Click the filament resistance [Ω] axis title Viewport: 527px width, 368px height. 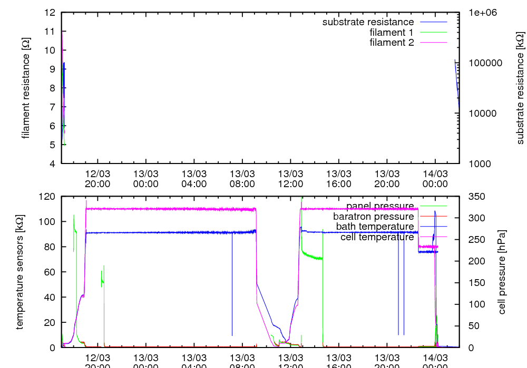pos(25,88)
